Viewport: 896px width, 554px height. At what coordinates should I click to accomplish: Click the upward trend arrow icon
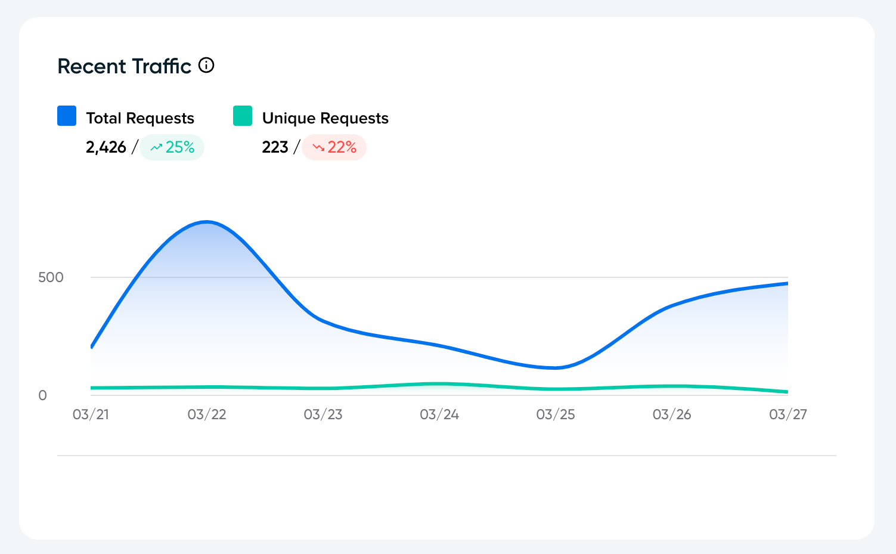pyautogui.click(x=156, y=147)
